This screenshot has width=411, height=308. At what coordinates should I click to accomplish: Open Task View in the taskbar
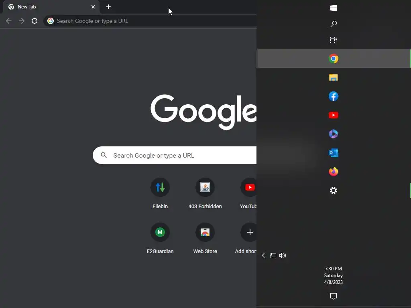tap(333, 40)
